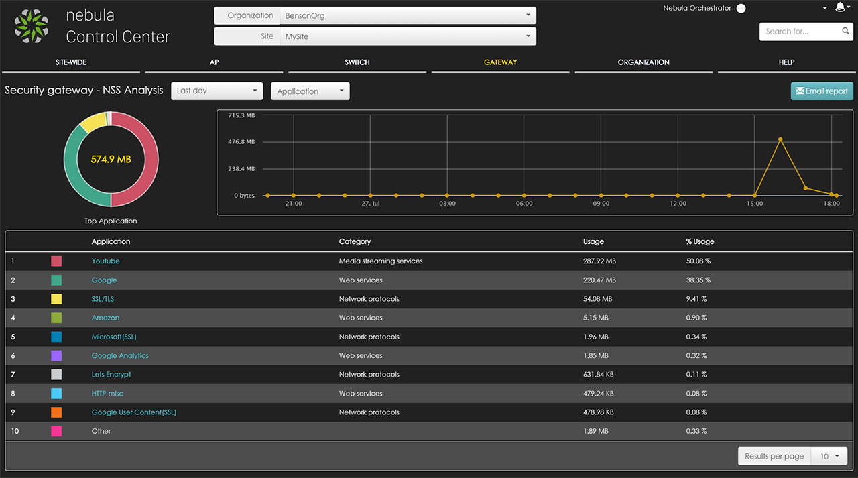Sort by the Application column header
The image size is (858, 478).
pos(111,241)
